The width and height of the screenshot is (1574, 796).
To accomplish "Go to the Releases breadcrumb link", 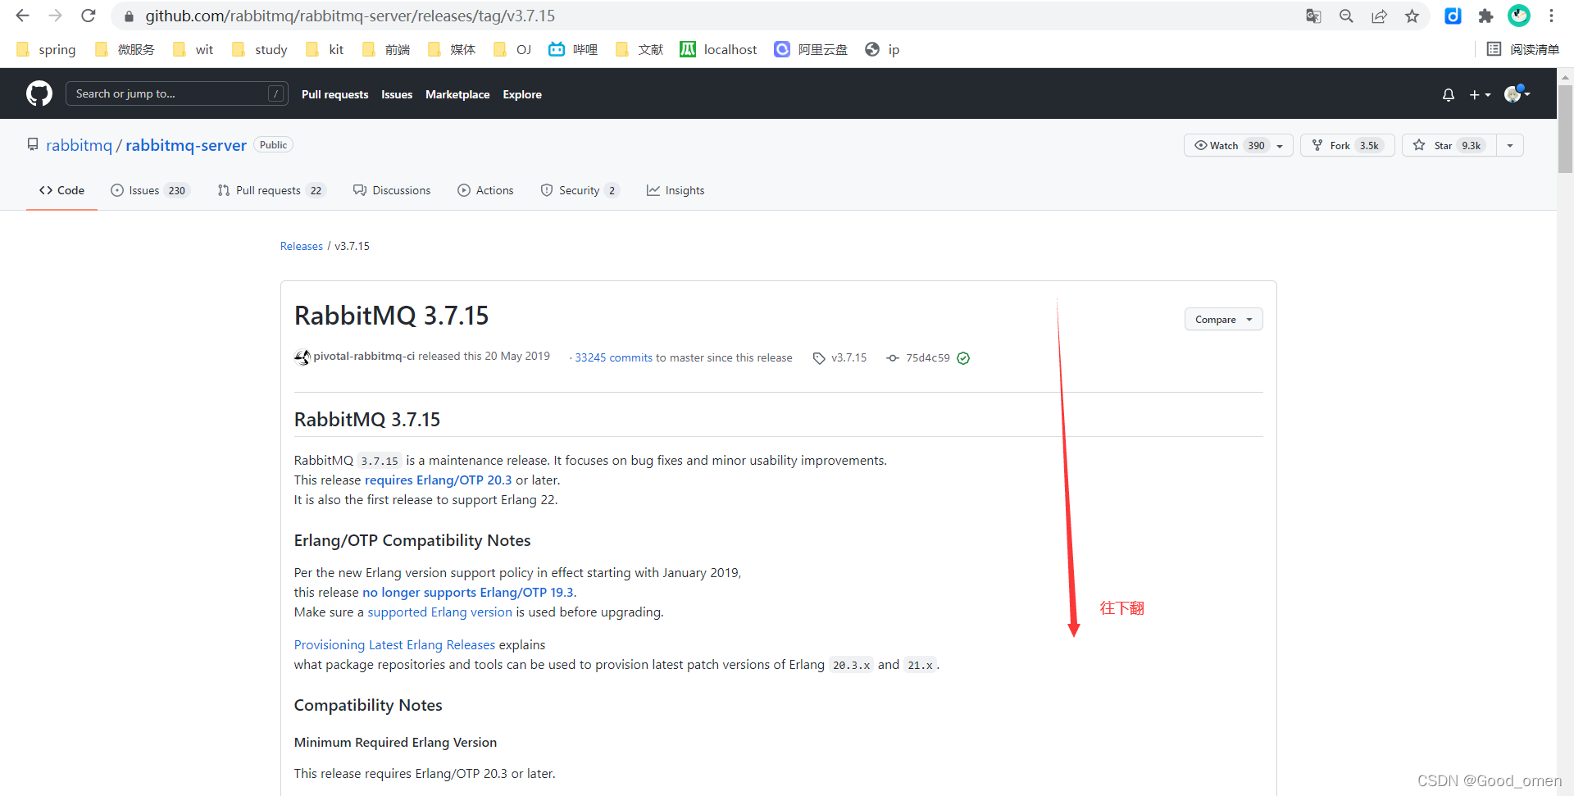I will click(x=302, y=246).
